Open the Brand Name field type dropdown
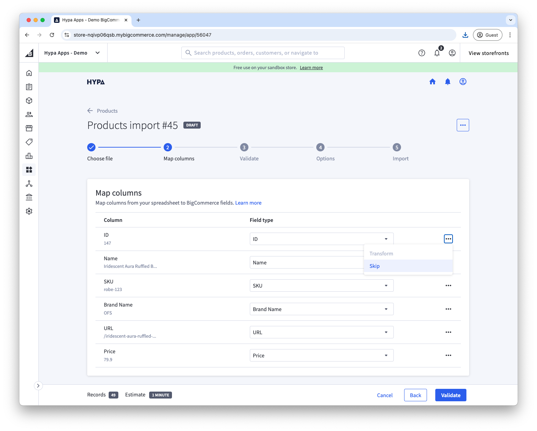Viewport: 537px width, 431px height. 321,309
